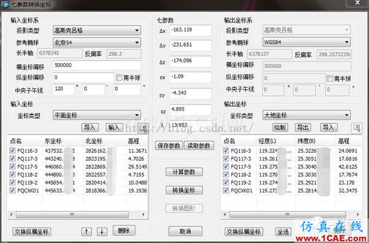369x243 pixels.
Task: Click input 高程 value 29.5149
Action: coord(138,166)
